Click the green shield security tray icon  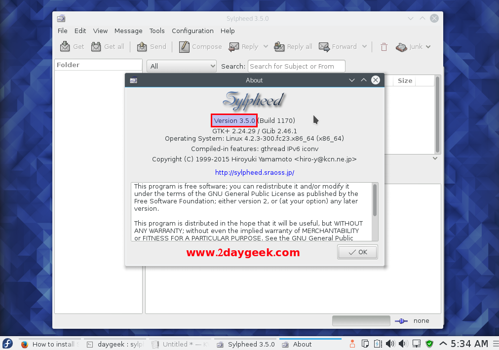click(x=429, y=344)
